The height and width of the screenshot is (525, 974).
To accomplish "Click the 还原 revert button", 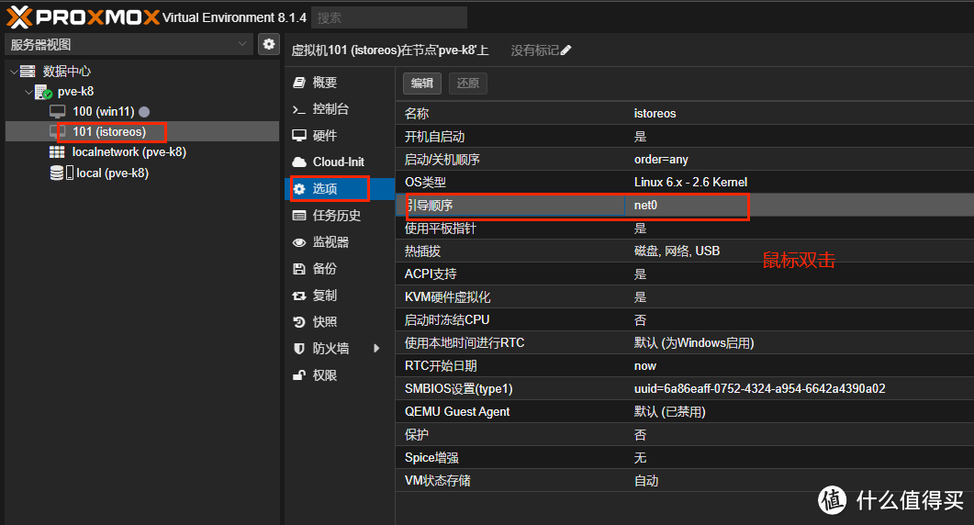I will click(x=468, y=84).
